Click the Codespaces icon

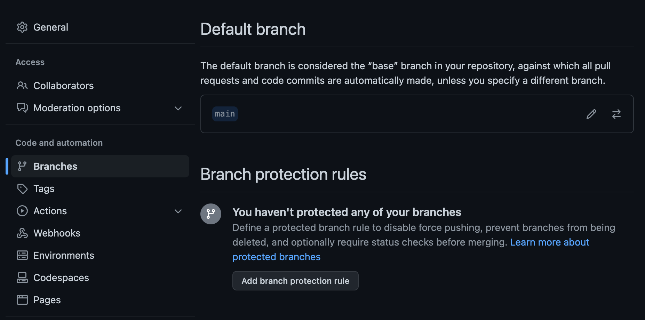(x=22, y=278)
